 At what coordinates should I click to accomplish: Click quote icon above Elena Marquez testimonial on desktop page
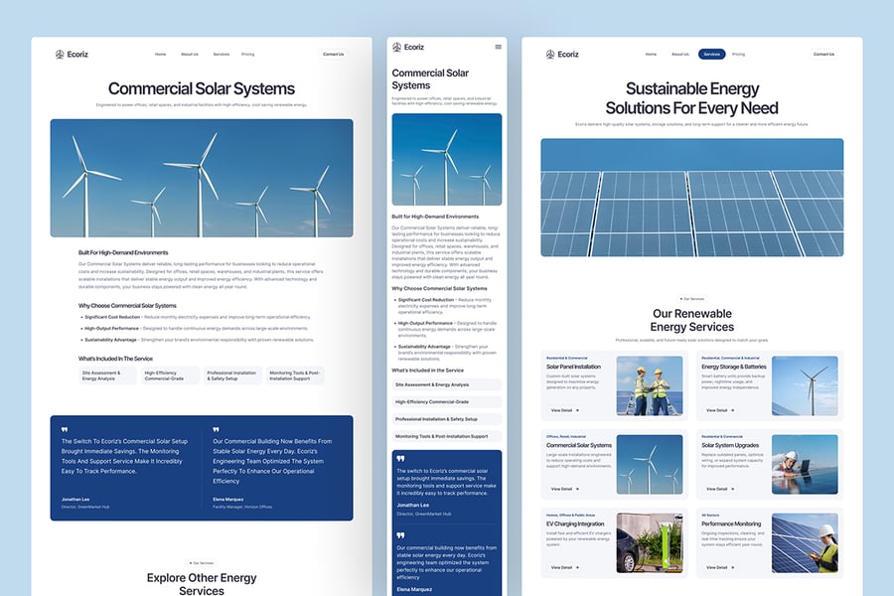[216, 429]
